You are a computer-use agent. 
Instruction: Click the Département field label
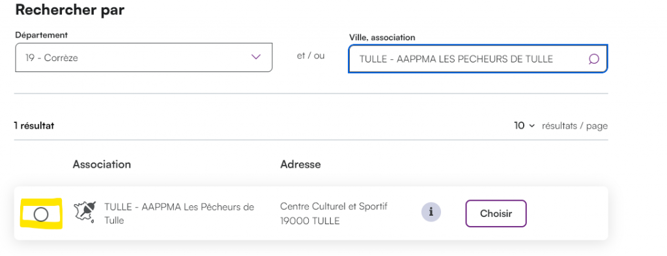[41, 35]
